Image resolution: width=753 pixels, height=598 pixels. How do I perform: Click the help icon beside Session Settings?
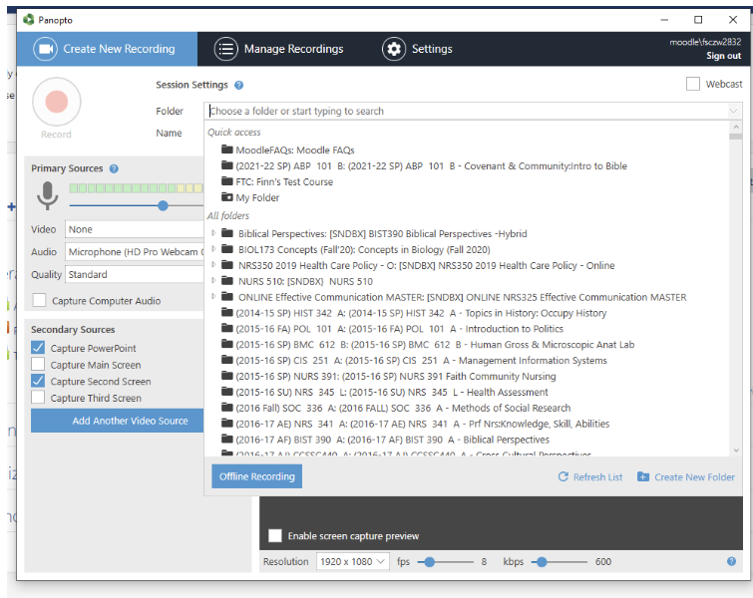[239, 86]
